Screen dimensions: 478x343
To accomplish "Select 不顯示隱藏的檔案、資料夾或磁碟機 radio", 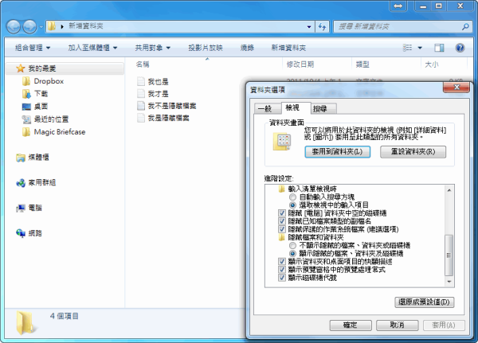I will click(292, 246).
